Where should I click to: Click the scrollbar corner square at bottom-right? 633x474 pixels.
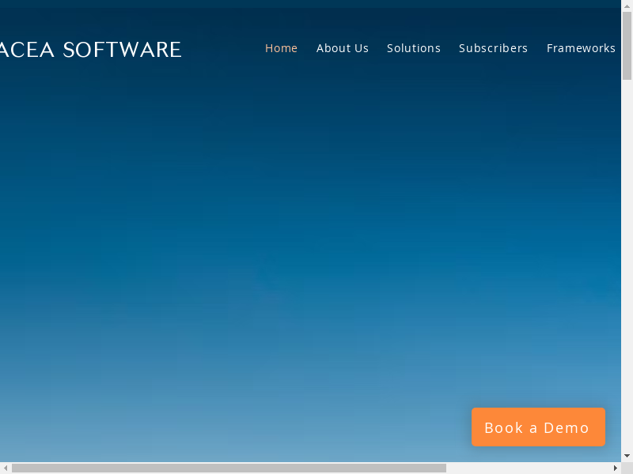click(627, 468)
